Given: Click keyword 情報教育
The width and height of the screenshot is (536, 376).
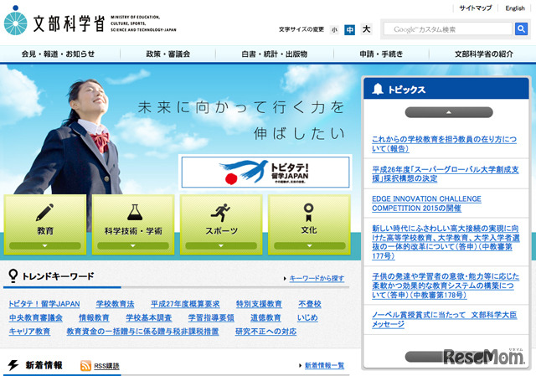Looking at the screenshot, I should pos(94,317).
